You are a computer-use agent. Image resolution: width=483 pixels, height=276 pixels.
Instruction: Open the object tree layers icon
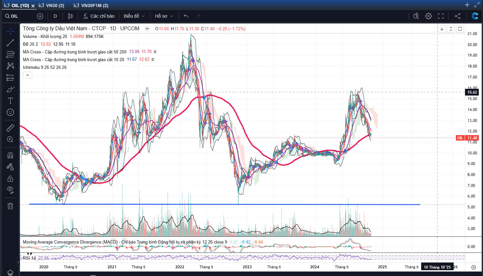tap(10, 272)
